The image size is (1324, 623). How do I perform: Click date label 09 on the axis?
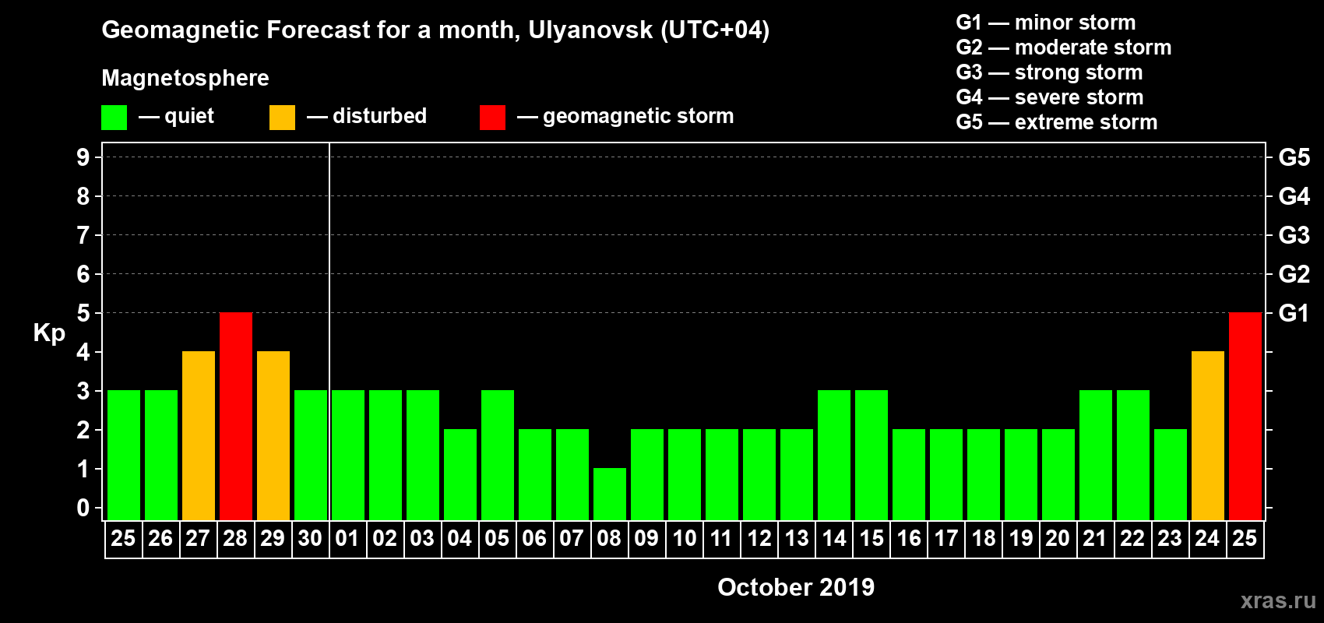(646, 539)
